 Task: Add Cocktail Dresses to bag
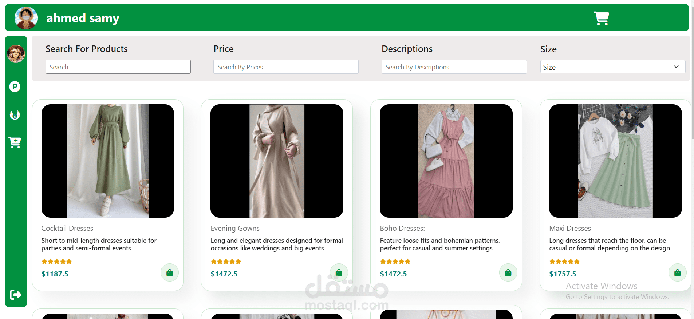click(x=170, y=272)
